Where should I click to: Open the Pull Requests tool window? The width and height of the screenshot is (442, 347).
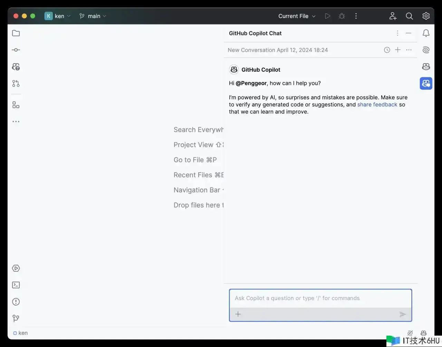[x=16, y=83]
